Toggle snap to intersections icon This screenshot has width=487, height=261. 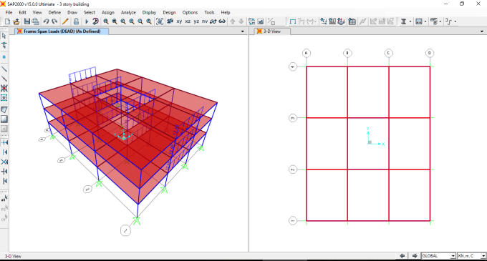[x=4, y=162]
